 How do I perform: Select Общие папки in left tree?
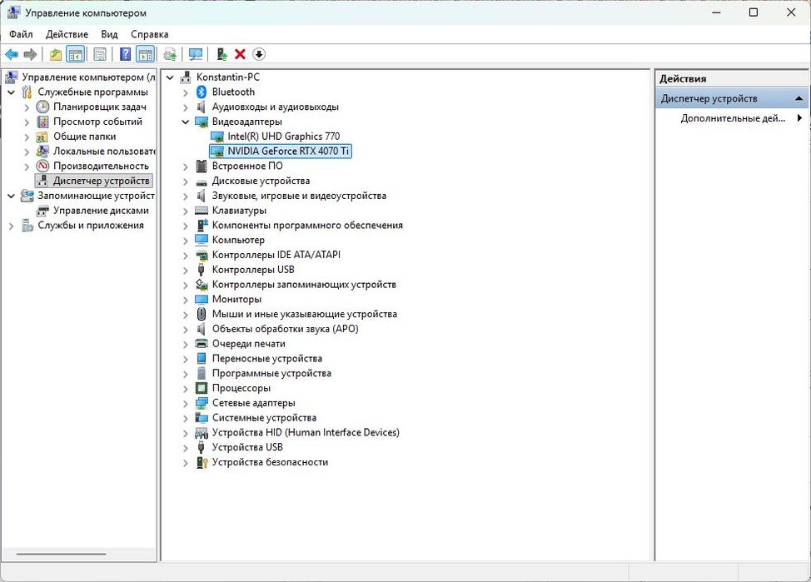pyautogui.click(x=84, y=137)
